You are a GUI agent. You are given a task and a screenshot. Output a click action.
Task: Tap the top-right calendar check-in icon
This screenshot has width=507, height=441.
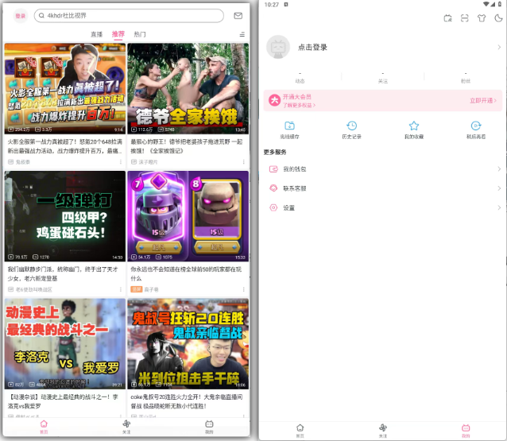pyautogui.click(x=447, y=17)
